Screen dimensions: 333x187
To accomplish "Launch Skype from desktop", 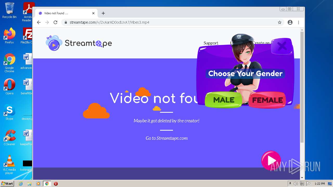I will coord(9,112).
